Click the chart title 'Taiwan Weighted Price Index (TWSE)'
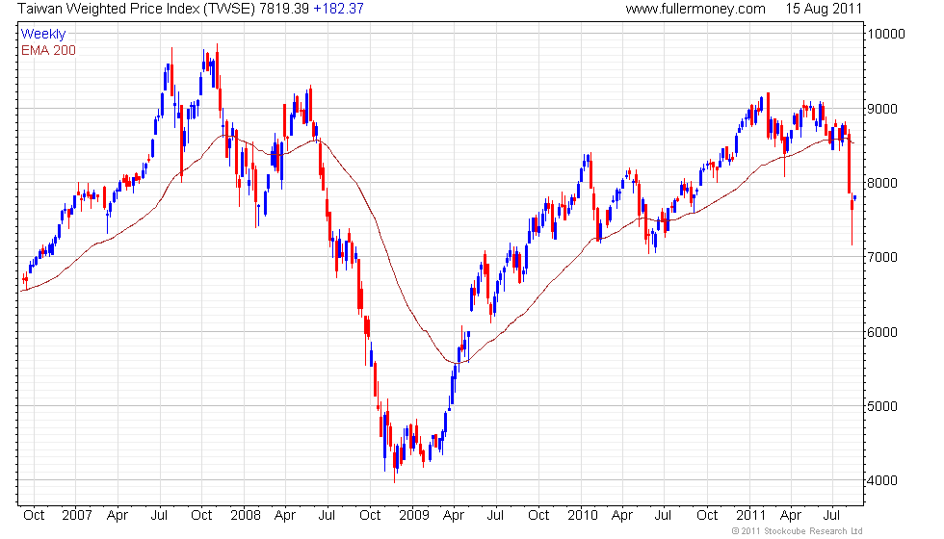 (x=137, y=9)
